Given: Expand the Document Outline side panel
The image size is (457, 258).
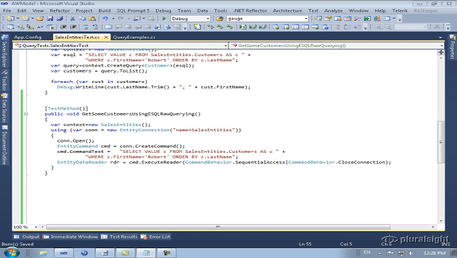Looking at the screenshot, I should (5, 145).
